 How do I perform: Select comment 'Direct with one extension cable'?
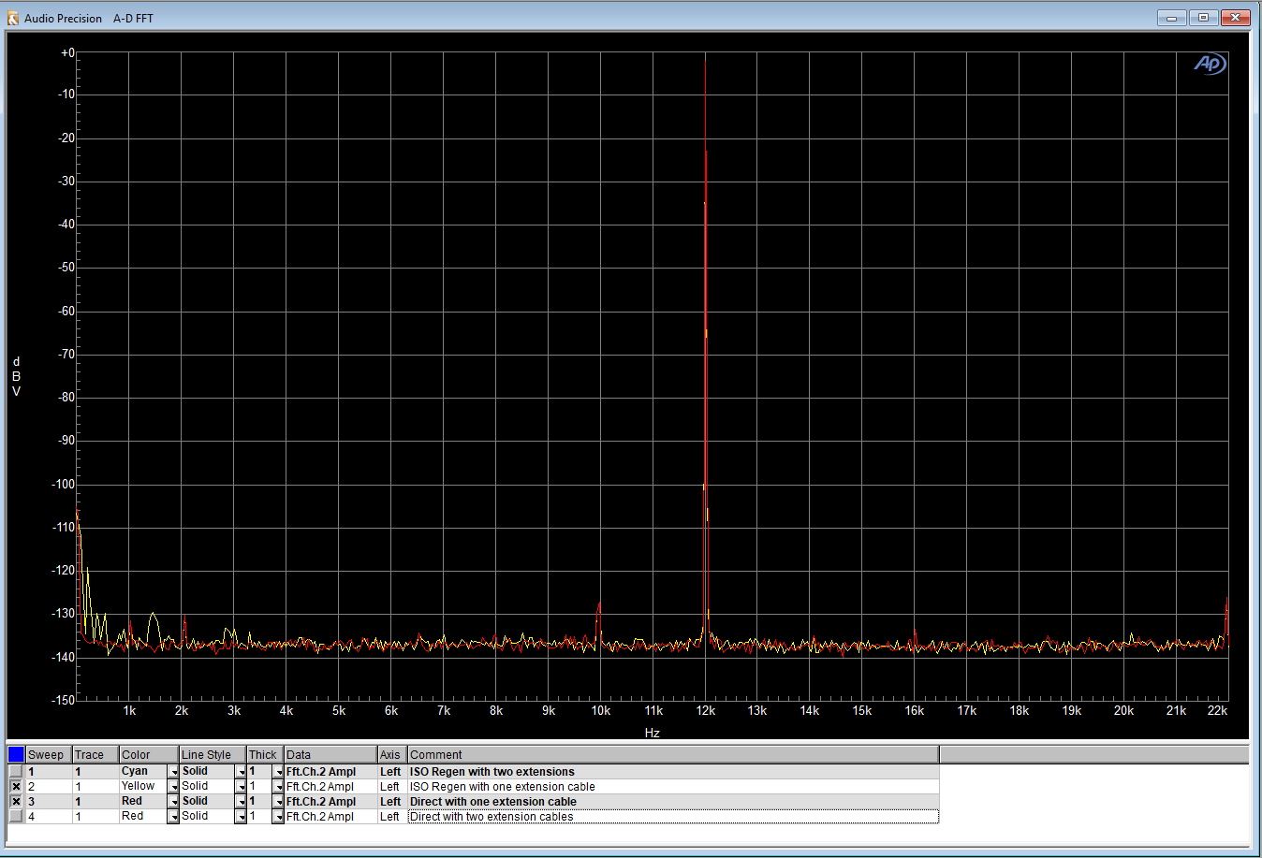(673, 802)
